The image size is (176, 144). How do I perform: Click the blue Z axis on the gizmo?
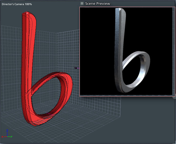click(x=7, y=132)
